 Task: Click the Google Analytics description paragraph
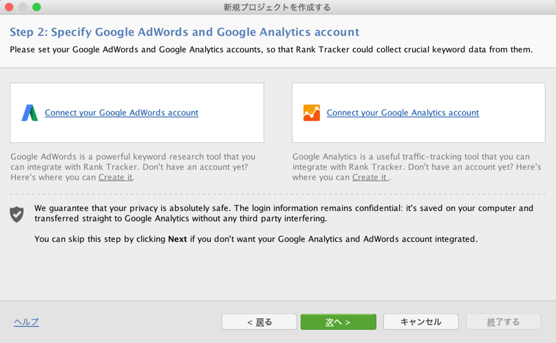click(416, 167)
